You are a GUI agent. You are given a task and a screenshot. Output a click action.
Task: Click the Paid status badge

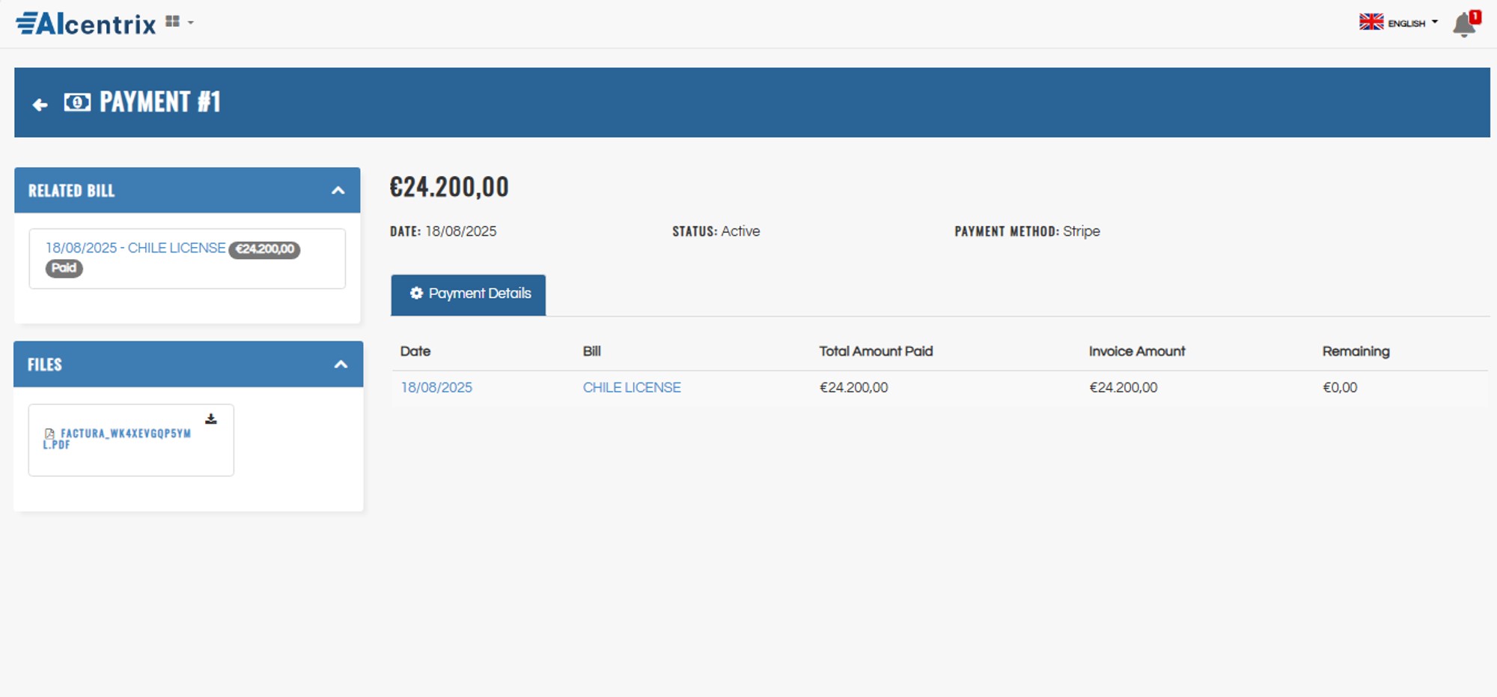coord(64,268)
